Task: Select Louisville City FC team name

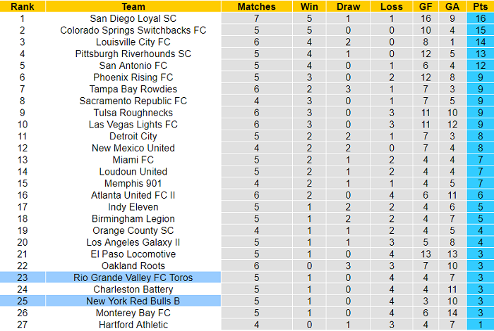Action: click(133, 42)
